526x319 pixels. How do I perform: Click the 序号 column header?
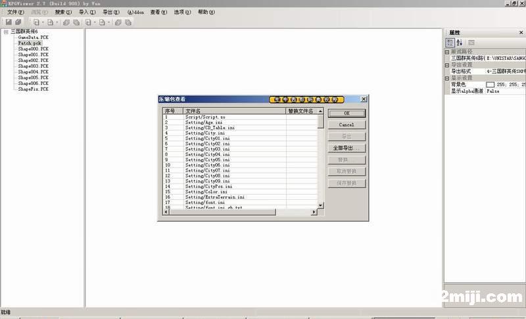coord(173,111)
